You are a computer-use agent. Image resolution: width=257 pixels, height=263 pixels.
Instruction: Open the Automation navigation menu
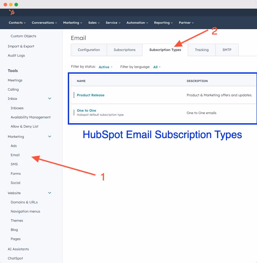(137, 23)
